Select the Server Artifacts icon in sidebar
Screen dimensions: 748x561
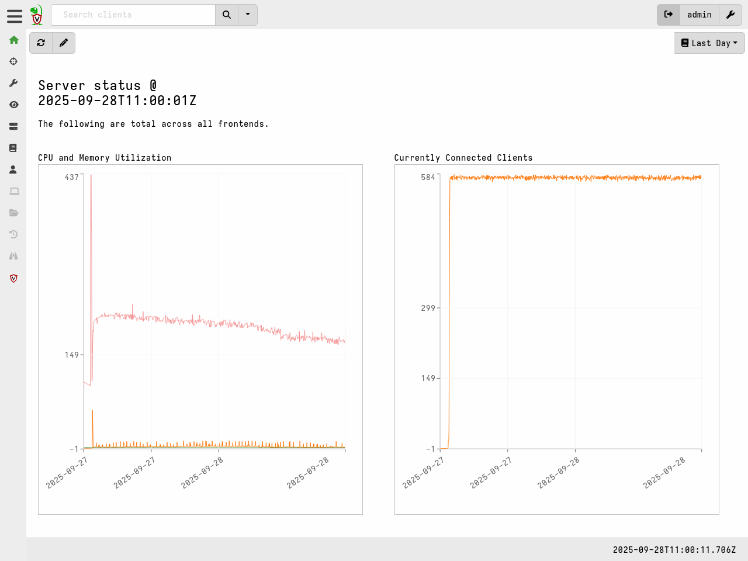(13, 126)
